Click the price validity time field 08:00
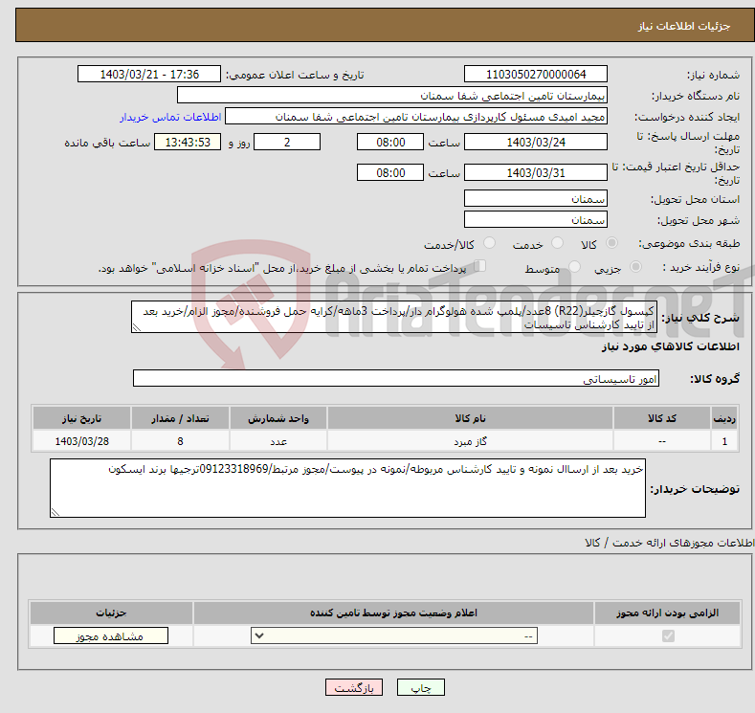755x713 pixels. click(x=390, y=173)
